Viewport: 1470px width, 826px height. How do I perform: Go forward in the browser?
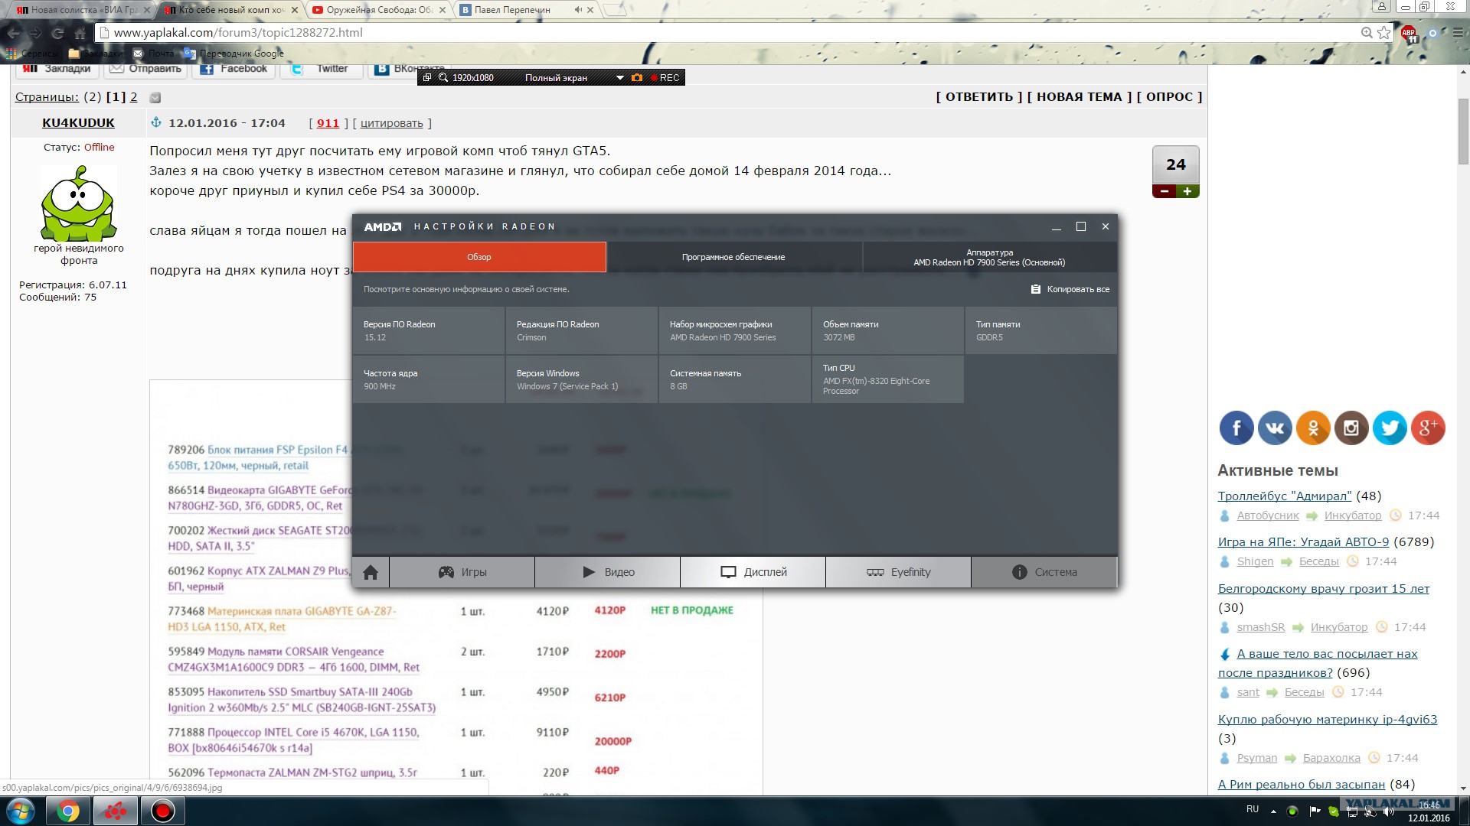(x=35, y=33)
